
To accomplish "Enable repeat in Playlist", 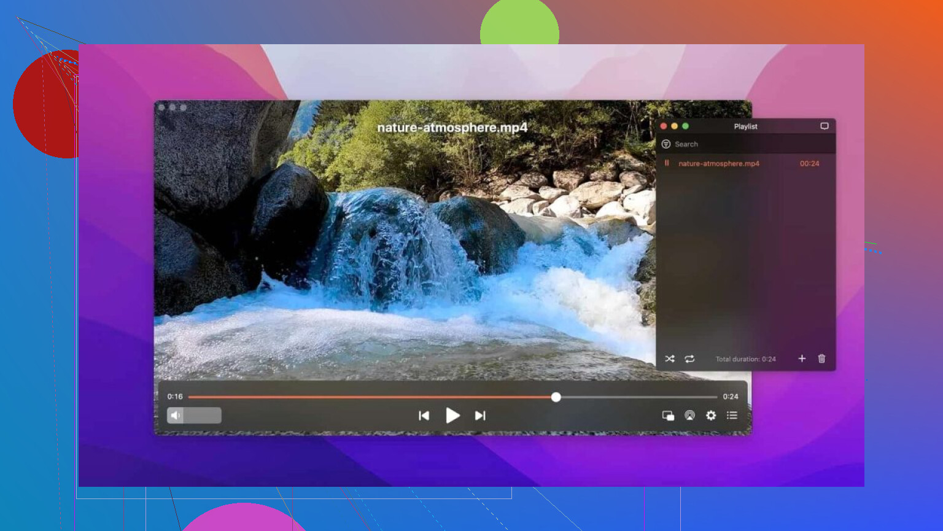I will (689, 359).
